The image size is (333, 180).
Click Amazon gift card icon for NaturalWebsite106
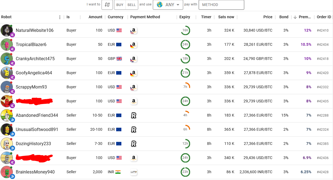(133, 30)
